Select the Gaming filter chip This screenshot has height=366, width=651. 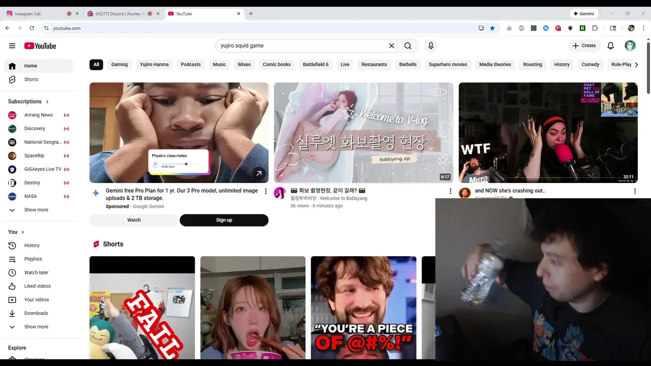tap(120, 65)
